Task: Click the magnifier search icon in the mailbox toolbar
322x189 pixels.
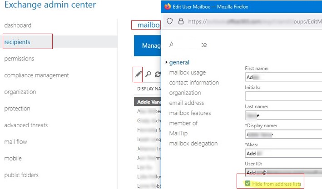Action: click(x=149, y=74)
